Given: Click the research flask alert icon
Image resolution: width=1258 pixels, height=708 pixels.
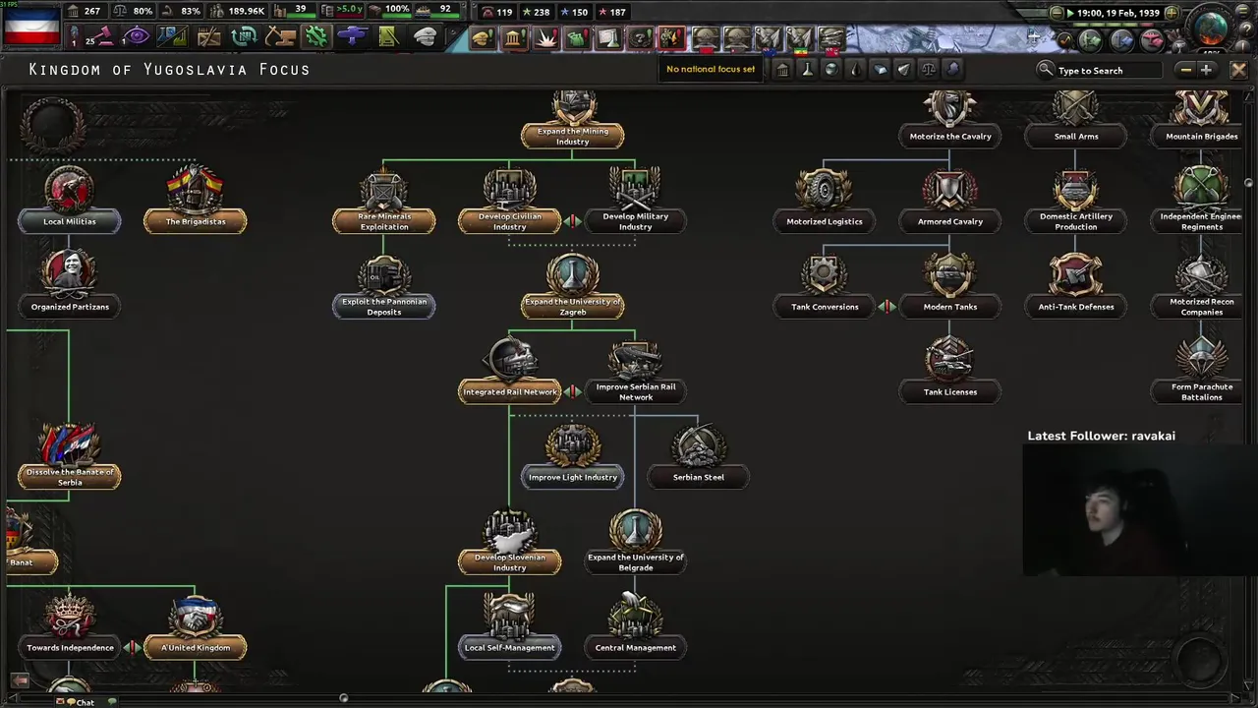Looking at the screenshot, I should tap(608, 38).
